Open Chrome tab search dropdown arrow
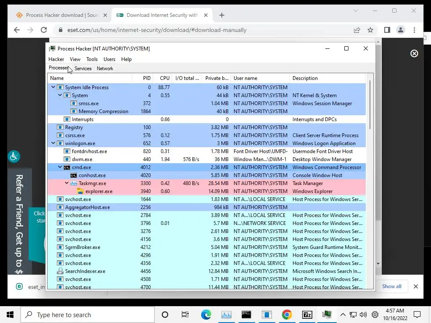Viewport: 431px width, 323px height. 355,11
